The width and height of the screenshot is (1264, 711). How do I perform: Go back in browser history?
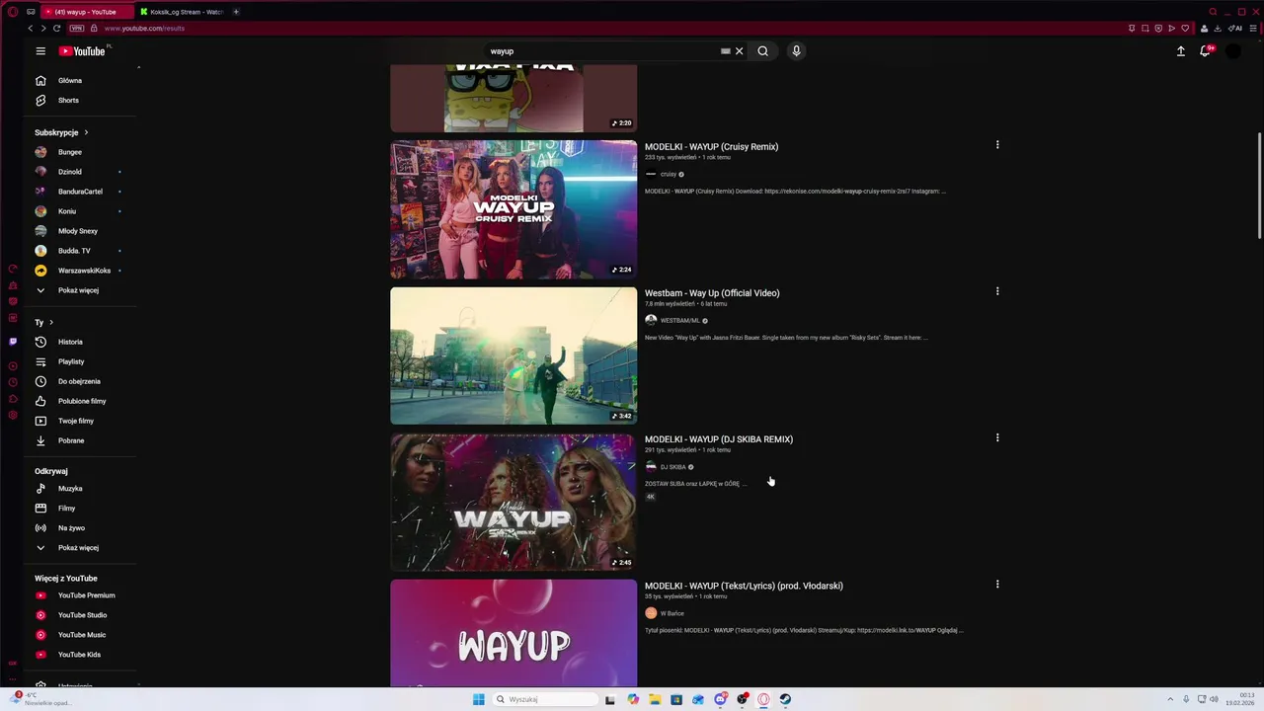point(31,29)
